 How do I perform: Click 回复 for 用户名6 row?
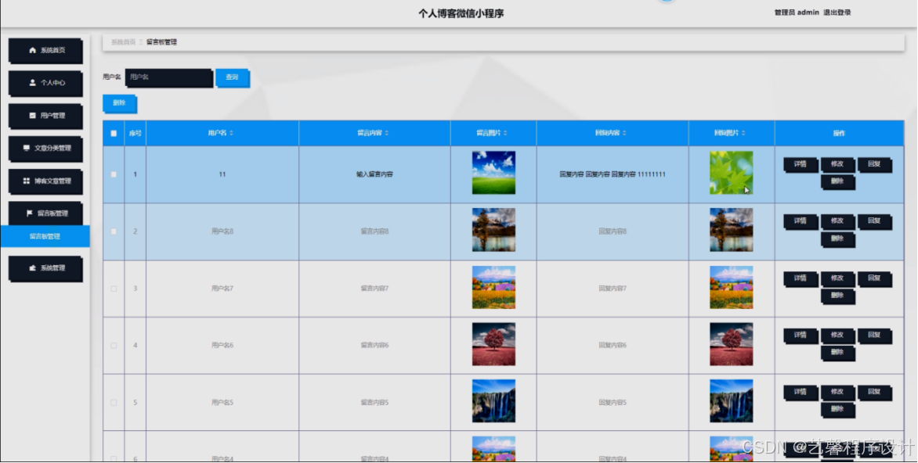[875, 336]
